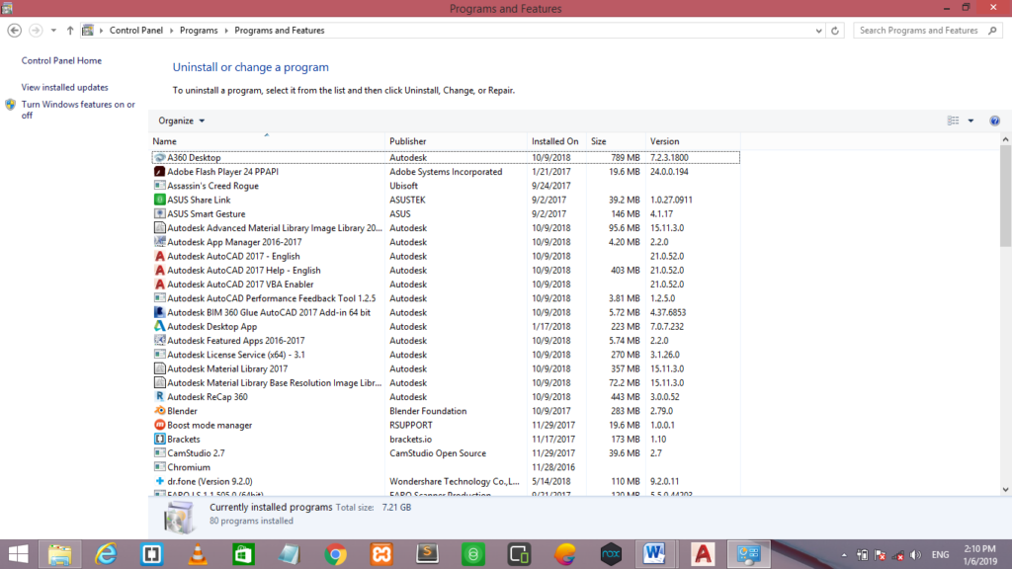Go up one level with up arrow
The width and height of the screenshot is (1012, 569).
tap(70, 31)
